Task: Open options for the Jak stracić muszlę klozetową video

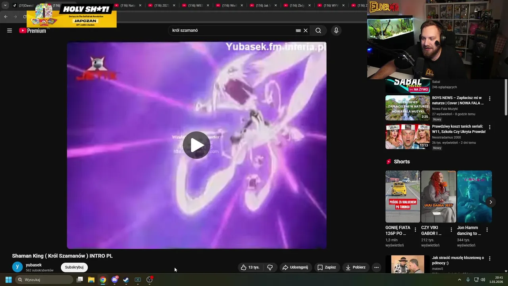Action: pos(490,258)
